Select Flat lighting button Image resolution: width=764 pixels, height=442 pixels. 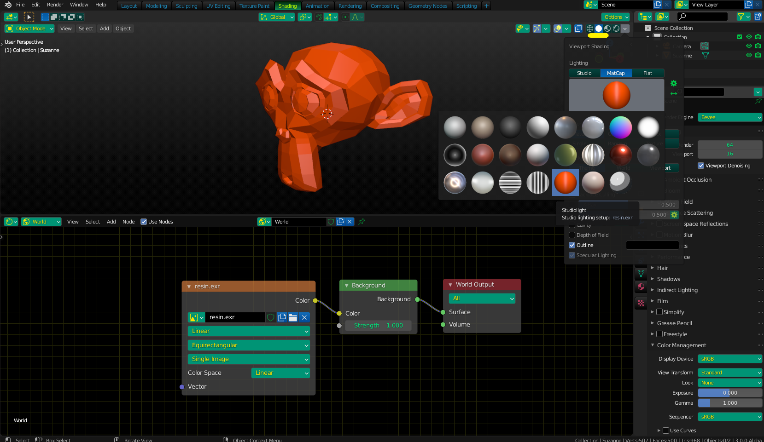[x=648, y=73]
